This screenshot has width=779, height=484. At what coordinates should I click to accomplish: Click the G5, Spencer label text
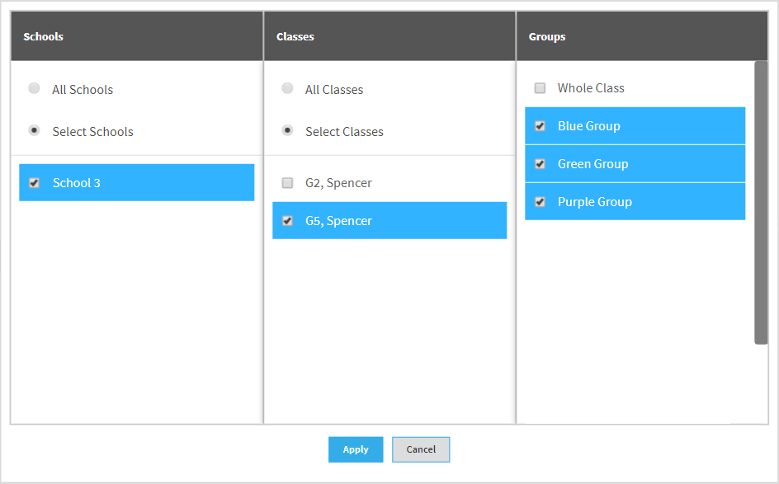point(338,221)
